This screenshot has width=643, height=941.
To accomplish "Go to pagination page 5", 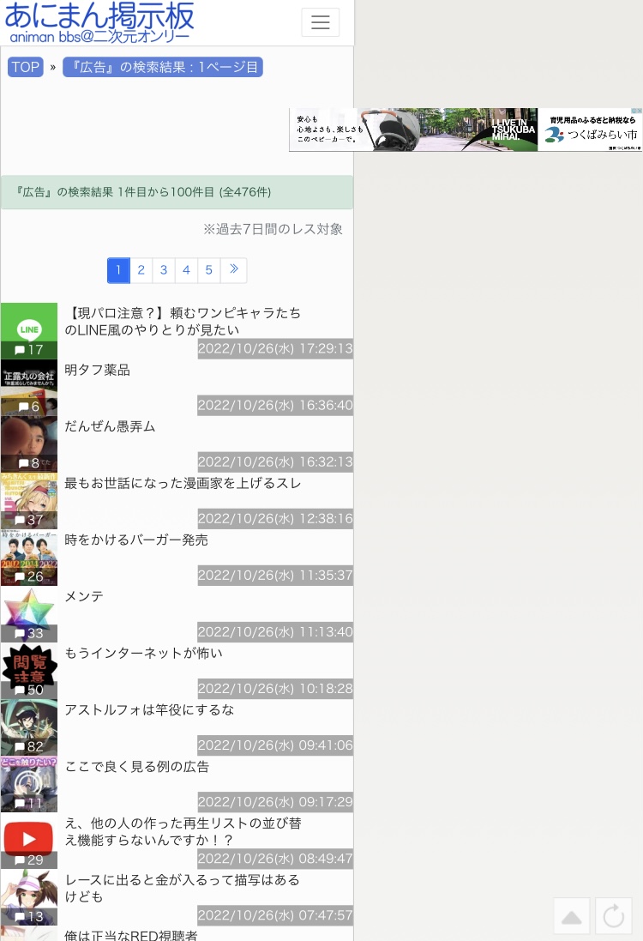I will [x=208, y=270].
